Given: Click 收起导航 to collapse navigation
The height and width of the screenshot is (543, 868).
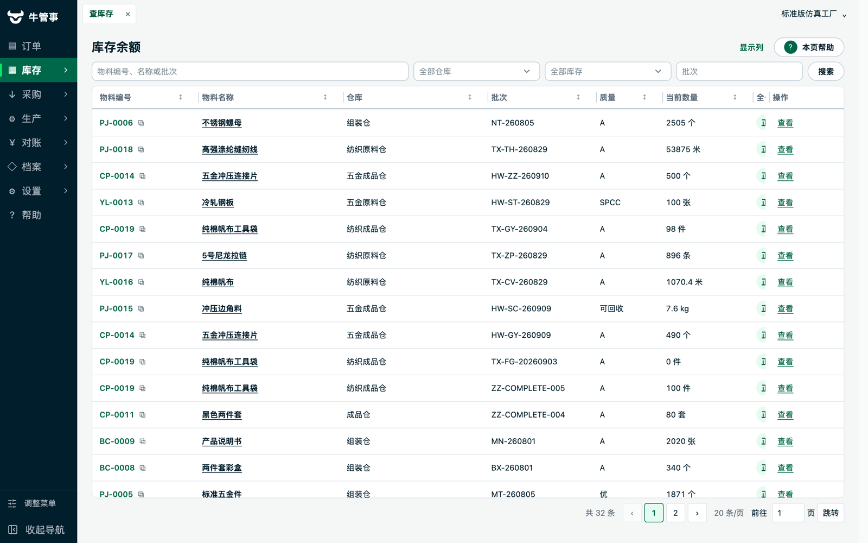Looking at the screenshot, I should point(39,529).
